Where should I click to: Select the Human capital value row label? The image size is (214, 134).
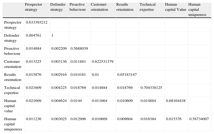pos(10,106)
